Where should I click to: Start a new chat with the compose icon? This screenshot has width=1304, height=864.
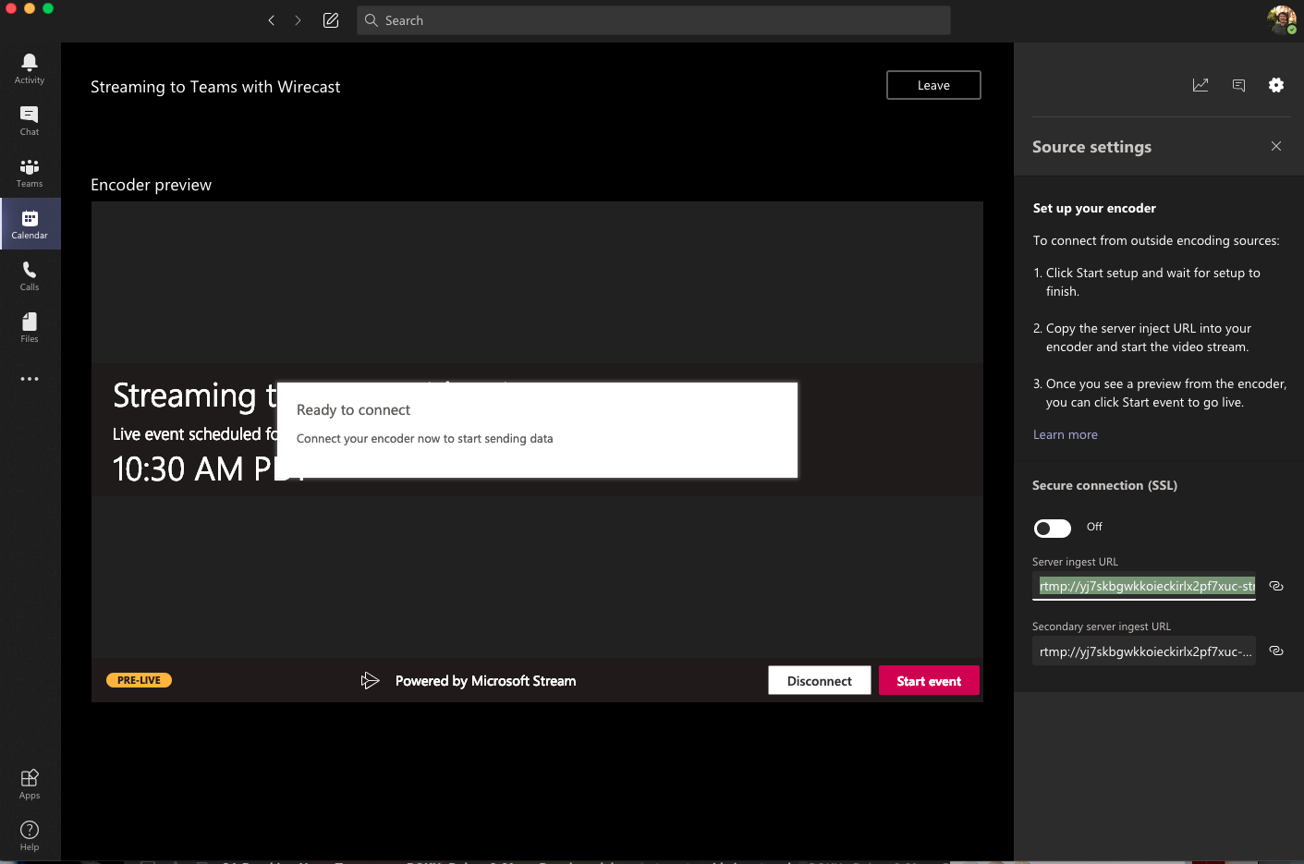pos(330,19)
